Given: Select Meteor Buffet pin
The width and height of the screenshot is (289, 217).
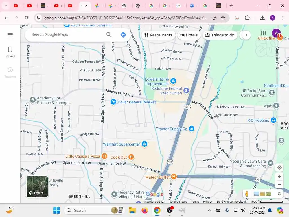Looking at the screenshot, I should [174, 177].
